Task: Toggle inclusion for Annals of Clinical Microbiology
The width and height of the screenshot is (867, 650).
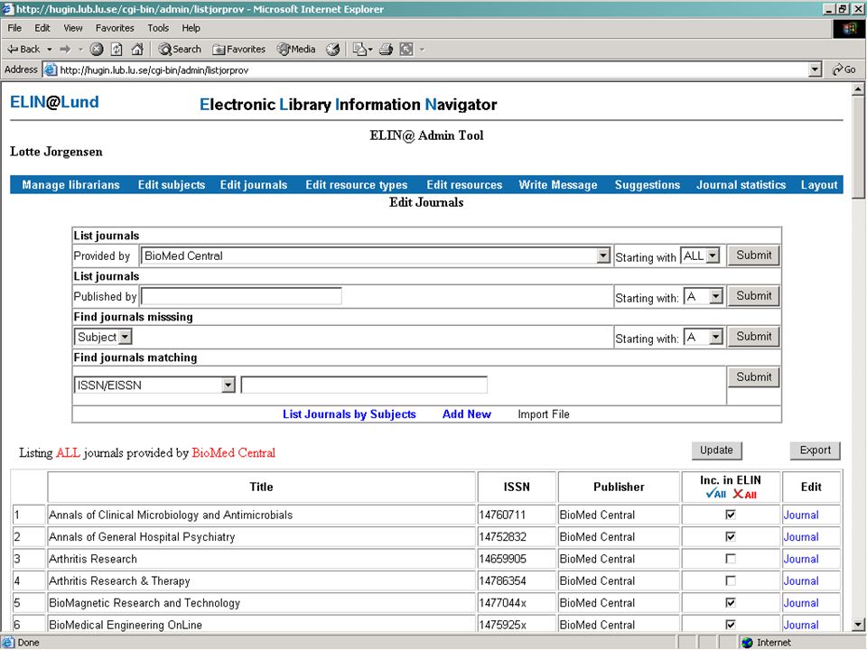Action: (731, 515)
